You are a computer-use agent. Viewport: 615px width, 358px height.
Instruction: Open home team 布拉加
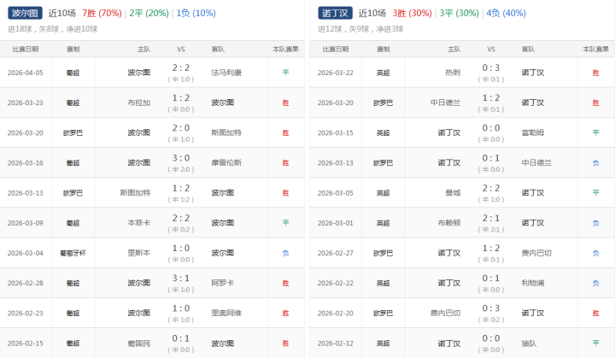click(139, 103)
